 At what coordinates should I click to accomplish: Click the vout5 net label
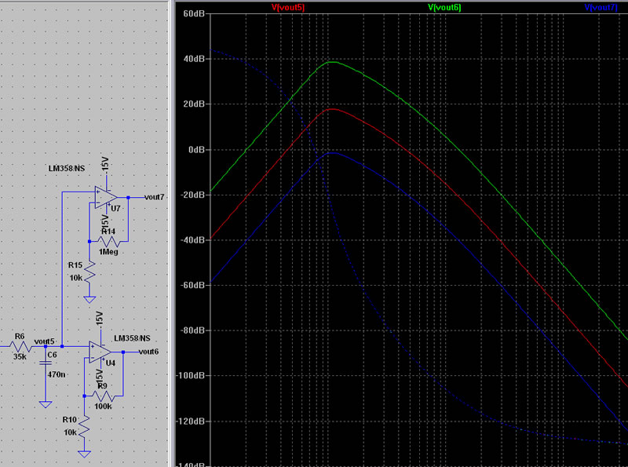pos(44,341)
